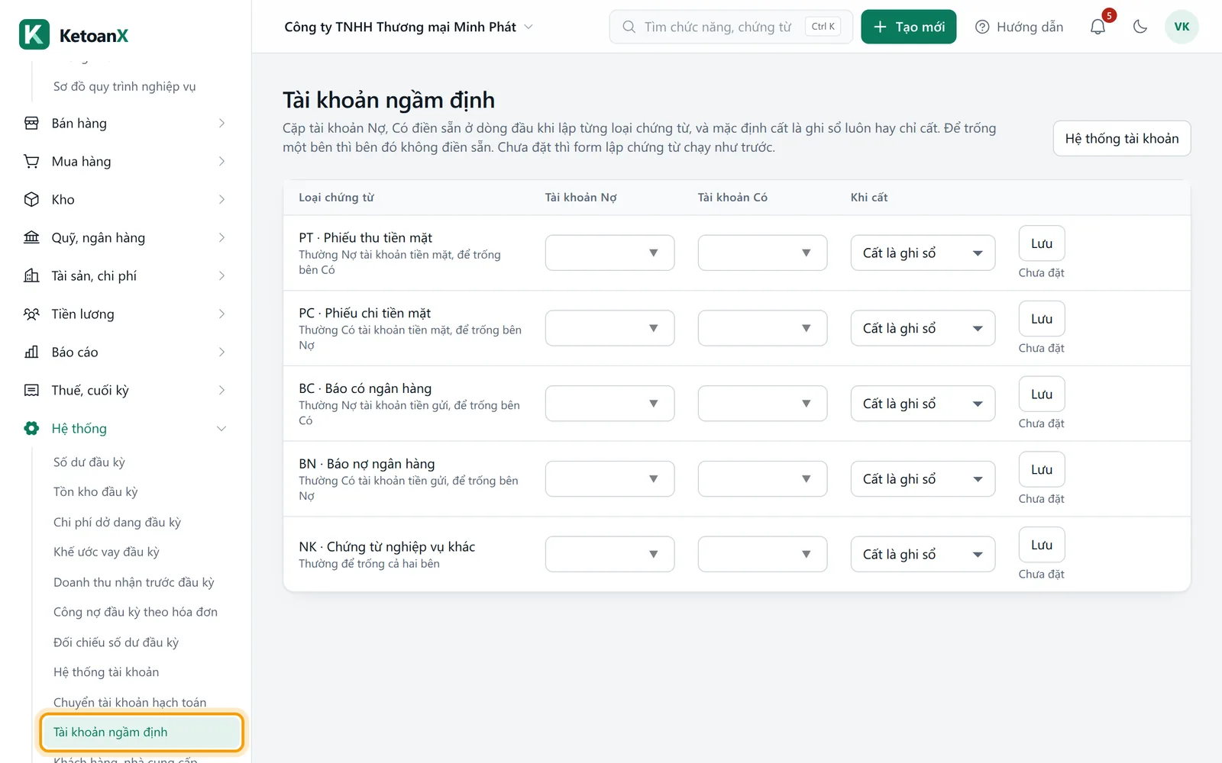Click the Quỹ, ngân hàng bank icon

[x=31, y=237]
